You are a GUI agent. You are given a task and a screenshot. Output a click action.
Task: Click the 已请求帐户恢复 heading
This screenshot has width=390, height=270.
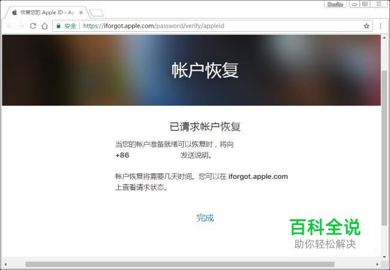(x=205, y=126)
